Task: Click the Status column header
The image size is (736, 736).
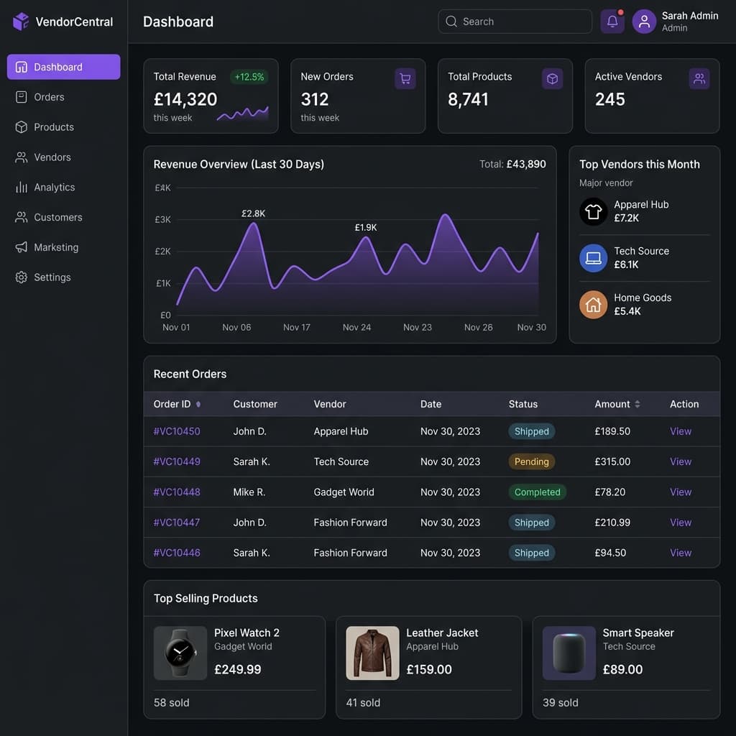Action: (523, 404)
